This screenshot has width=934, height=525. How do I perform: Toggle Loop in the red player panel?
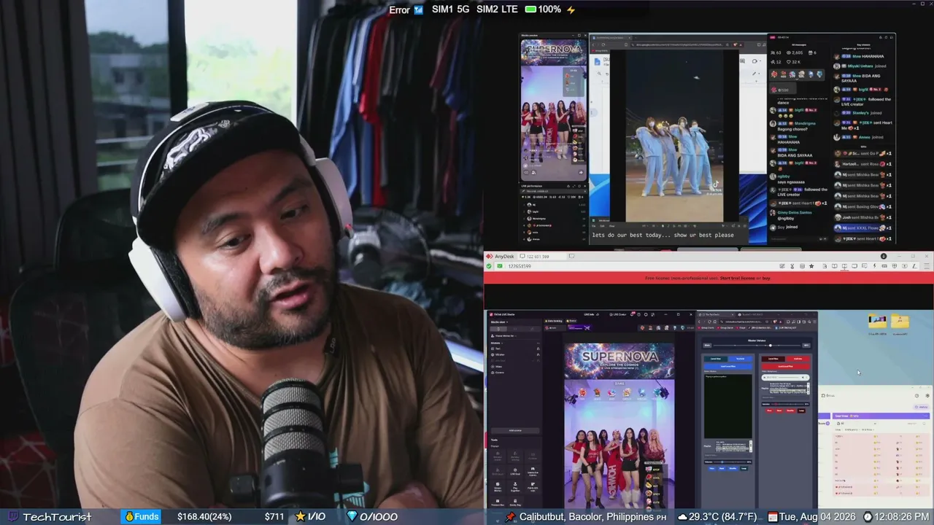point(801,411)
